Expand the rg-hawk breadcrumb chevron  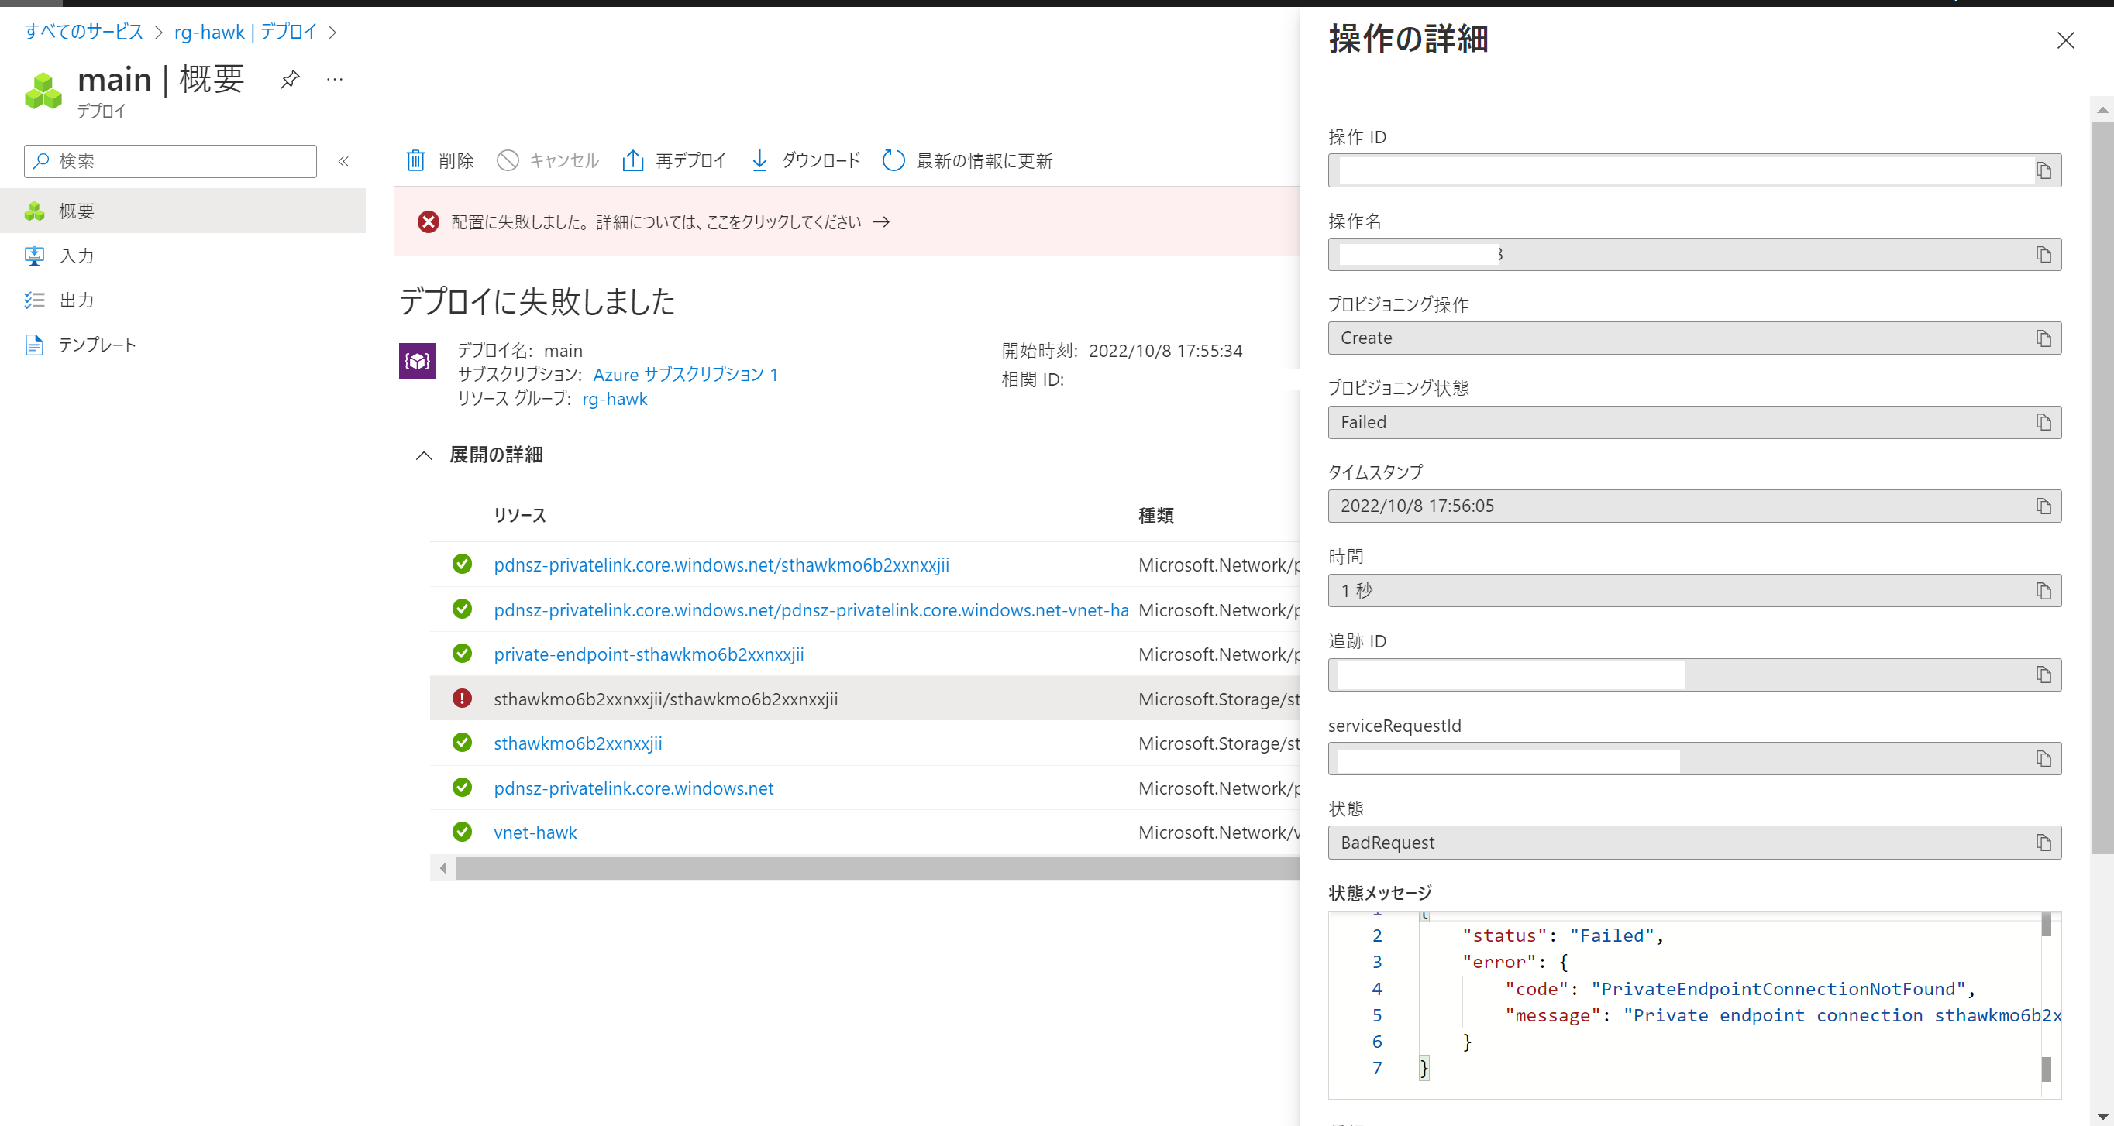click(332, 33)
